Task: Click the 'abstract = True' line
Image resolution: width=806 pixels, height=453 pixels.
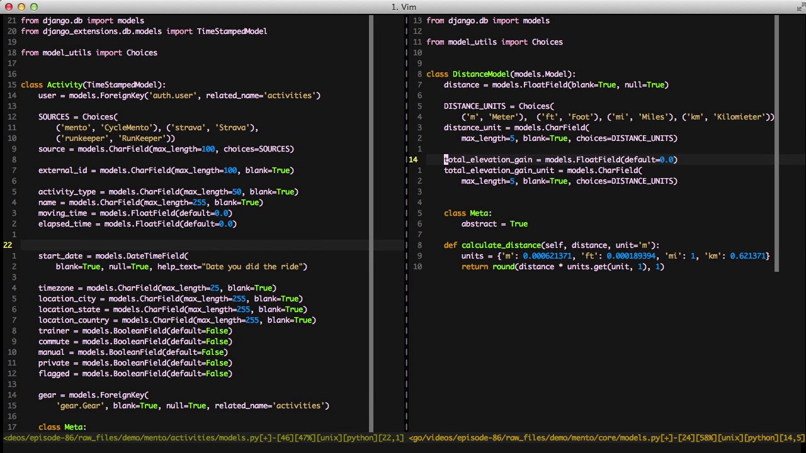Action: pyautogui.click(x=494, y=223)
